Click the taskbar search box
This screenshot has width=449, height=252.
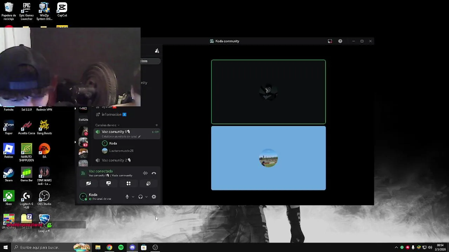click(51, 247)
